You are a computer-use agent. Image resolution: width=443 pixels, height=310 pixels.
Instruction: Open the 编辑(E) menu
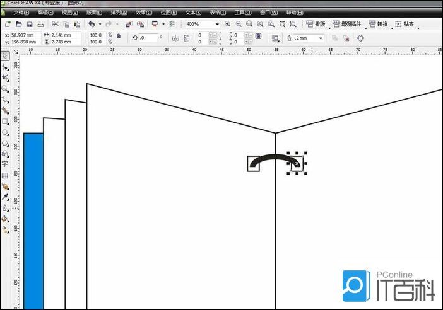45,13
